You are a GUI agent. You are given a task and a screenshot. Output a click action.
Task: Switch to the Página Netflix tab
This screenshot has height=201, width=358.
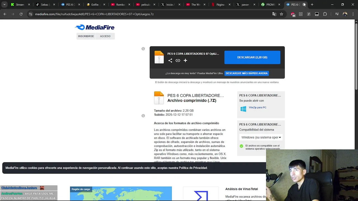pyautogui.click(x=220, y=4)
